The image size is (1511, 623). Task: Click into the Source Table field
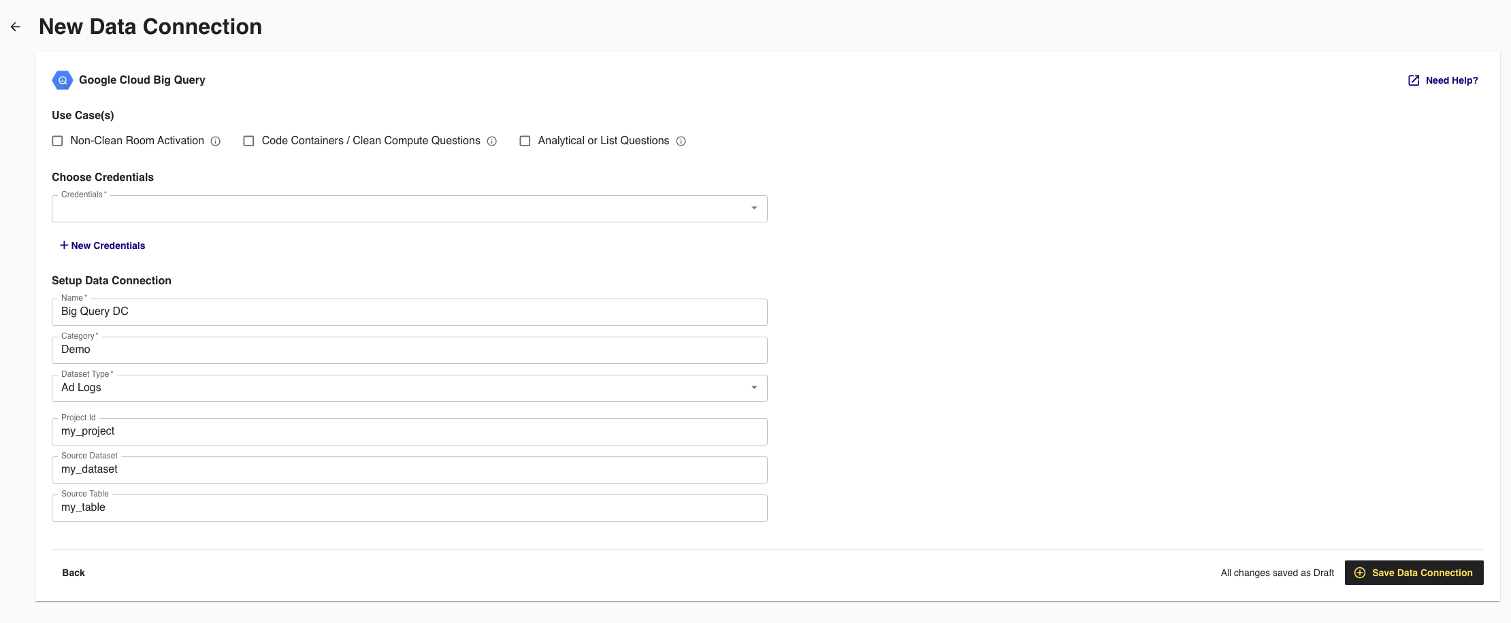[408, 508]
